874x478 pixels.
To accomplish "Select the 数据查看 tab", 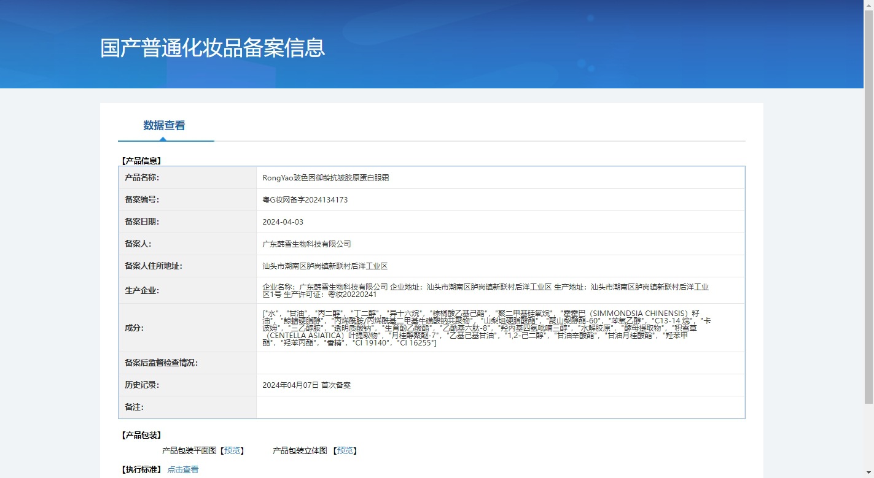I will coord(165,125).
